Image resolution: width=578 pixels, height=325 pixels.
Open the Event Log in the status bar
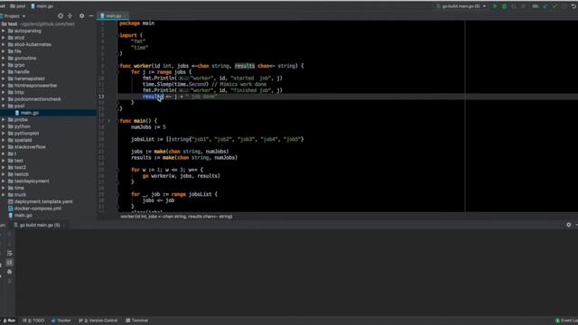pos(566,320)
